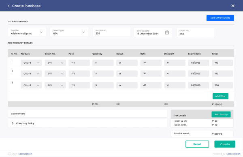Click the Expiry Date field 02/2025
The width and height of the screenshot is (243, 157).
tap(199, 63)
